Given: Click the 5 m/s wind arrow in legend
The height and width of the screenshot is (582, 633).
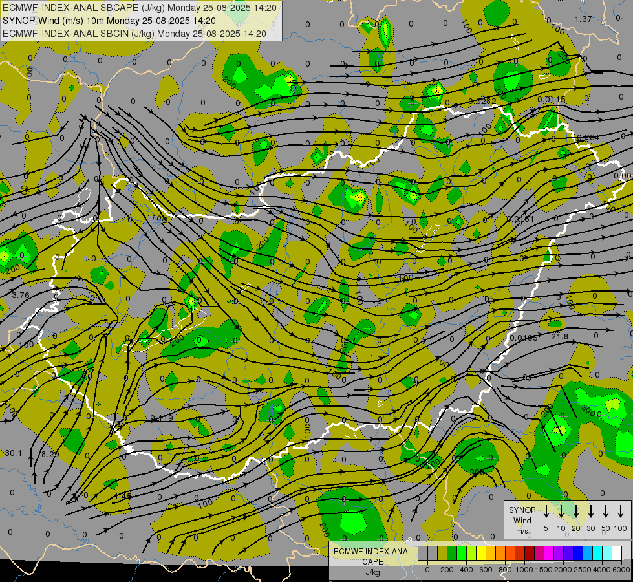Looking at the screenshot, I should [546, 512].
